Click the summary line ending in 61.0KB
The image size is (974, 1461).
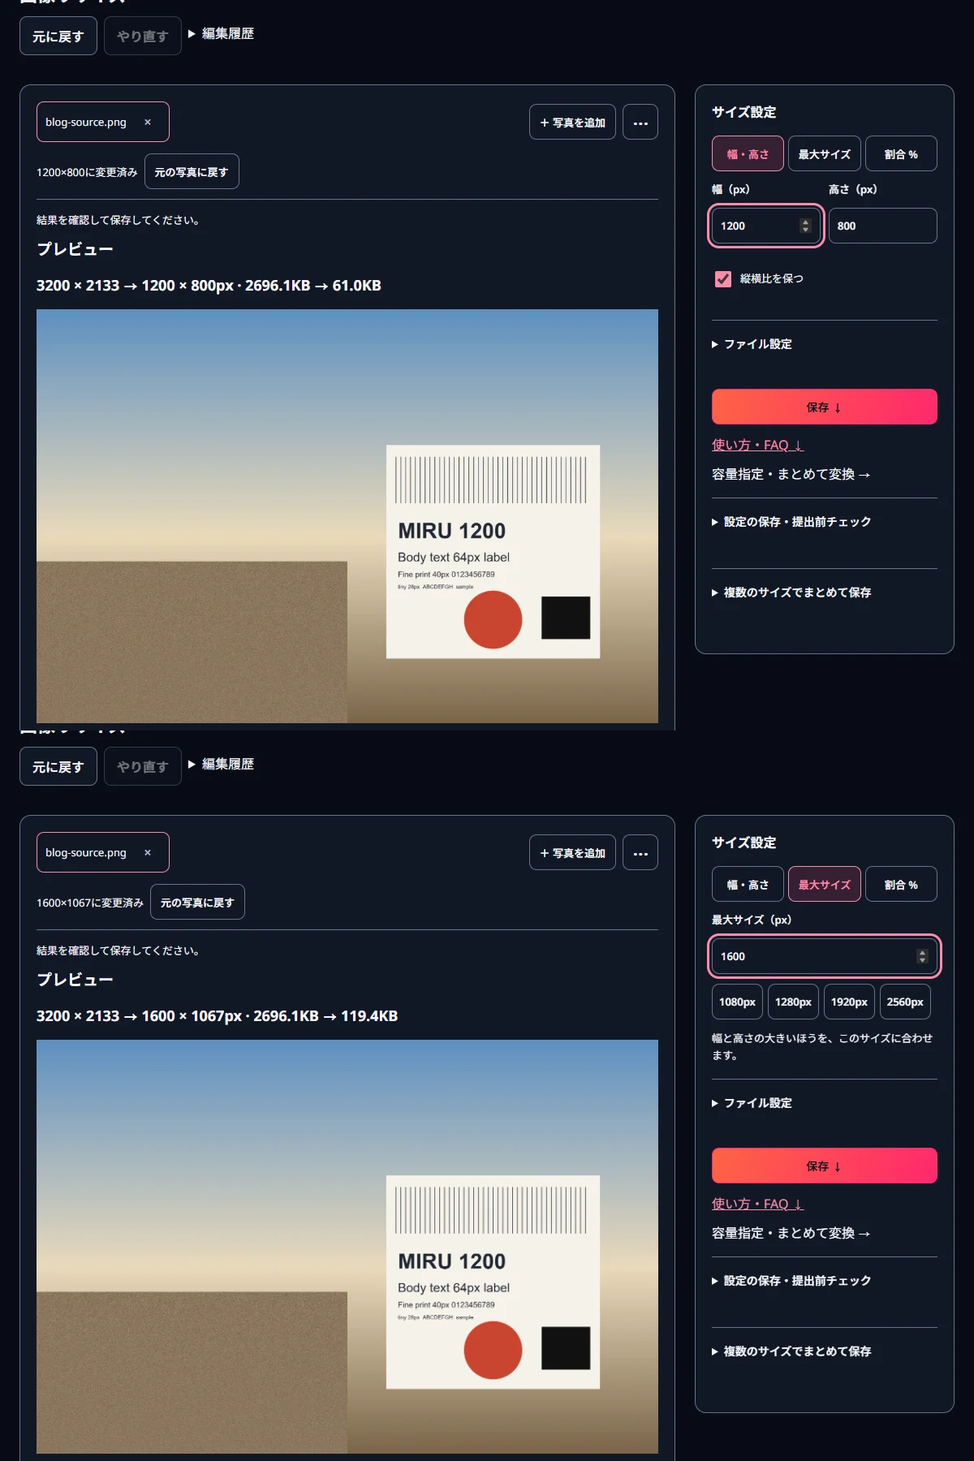tap(209, 286)
